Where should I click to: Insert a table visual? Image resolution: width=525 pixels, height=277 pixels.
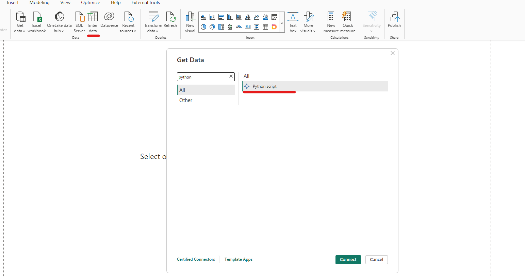point(265,27)
